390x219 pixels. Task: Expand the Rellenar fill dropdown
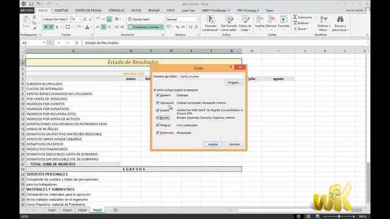click(x=310, y=23)
